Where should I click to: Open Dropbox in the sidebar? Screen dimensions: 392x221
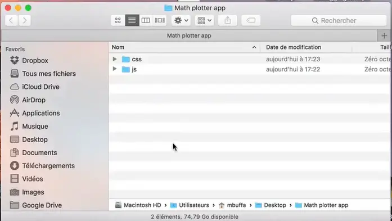pyautogui.click(x=35, y=61)
